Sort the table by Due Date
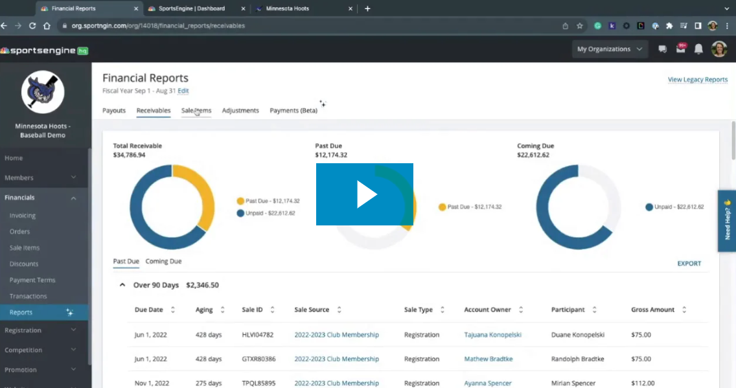This screenshot has height=388, width=736. 172,310
